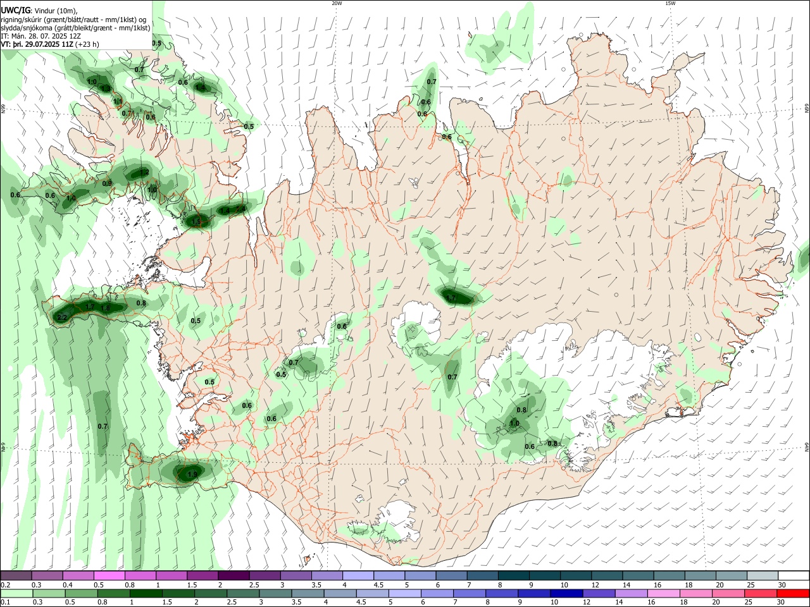Click the '20W' longitude label

coord(337,3)
